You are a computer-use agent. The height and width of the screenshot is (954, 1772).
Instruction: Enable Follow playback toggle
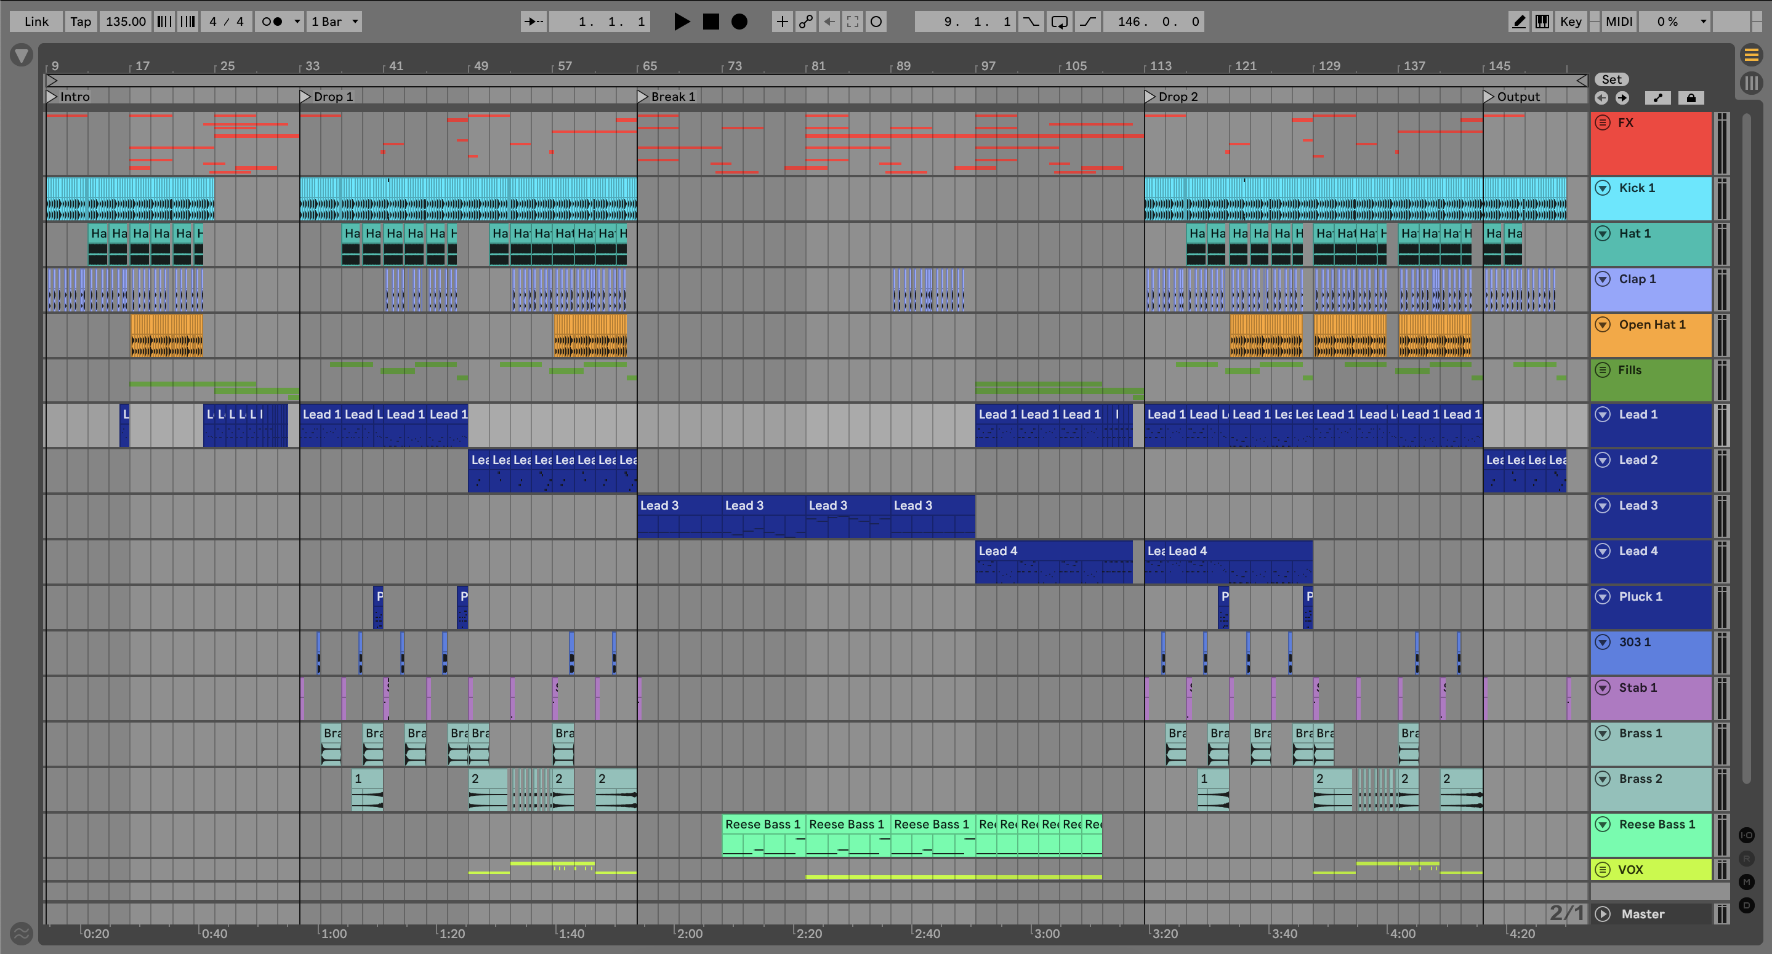click(x=533, y=22)
